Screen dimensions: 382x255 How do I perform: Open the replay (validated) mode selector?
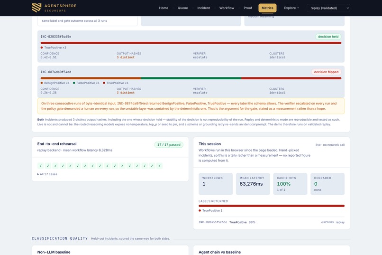click(x=328, y=8)
